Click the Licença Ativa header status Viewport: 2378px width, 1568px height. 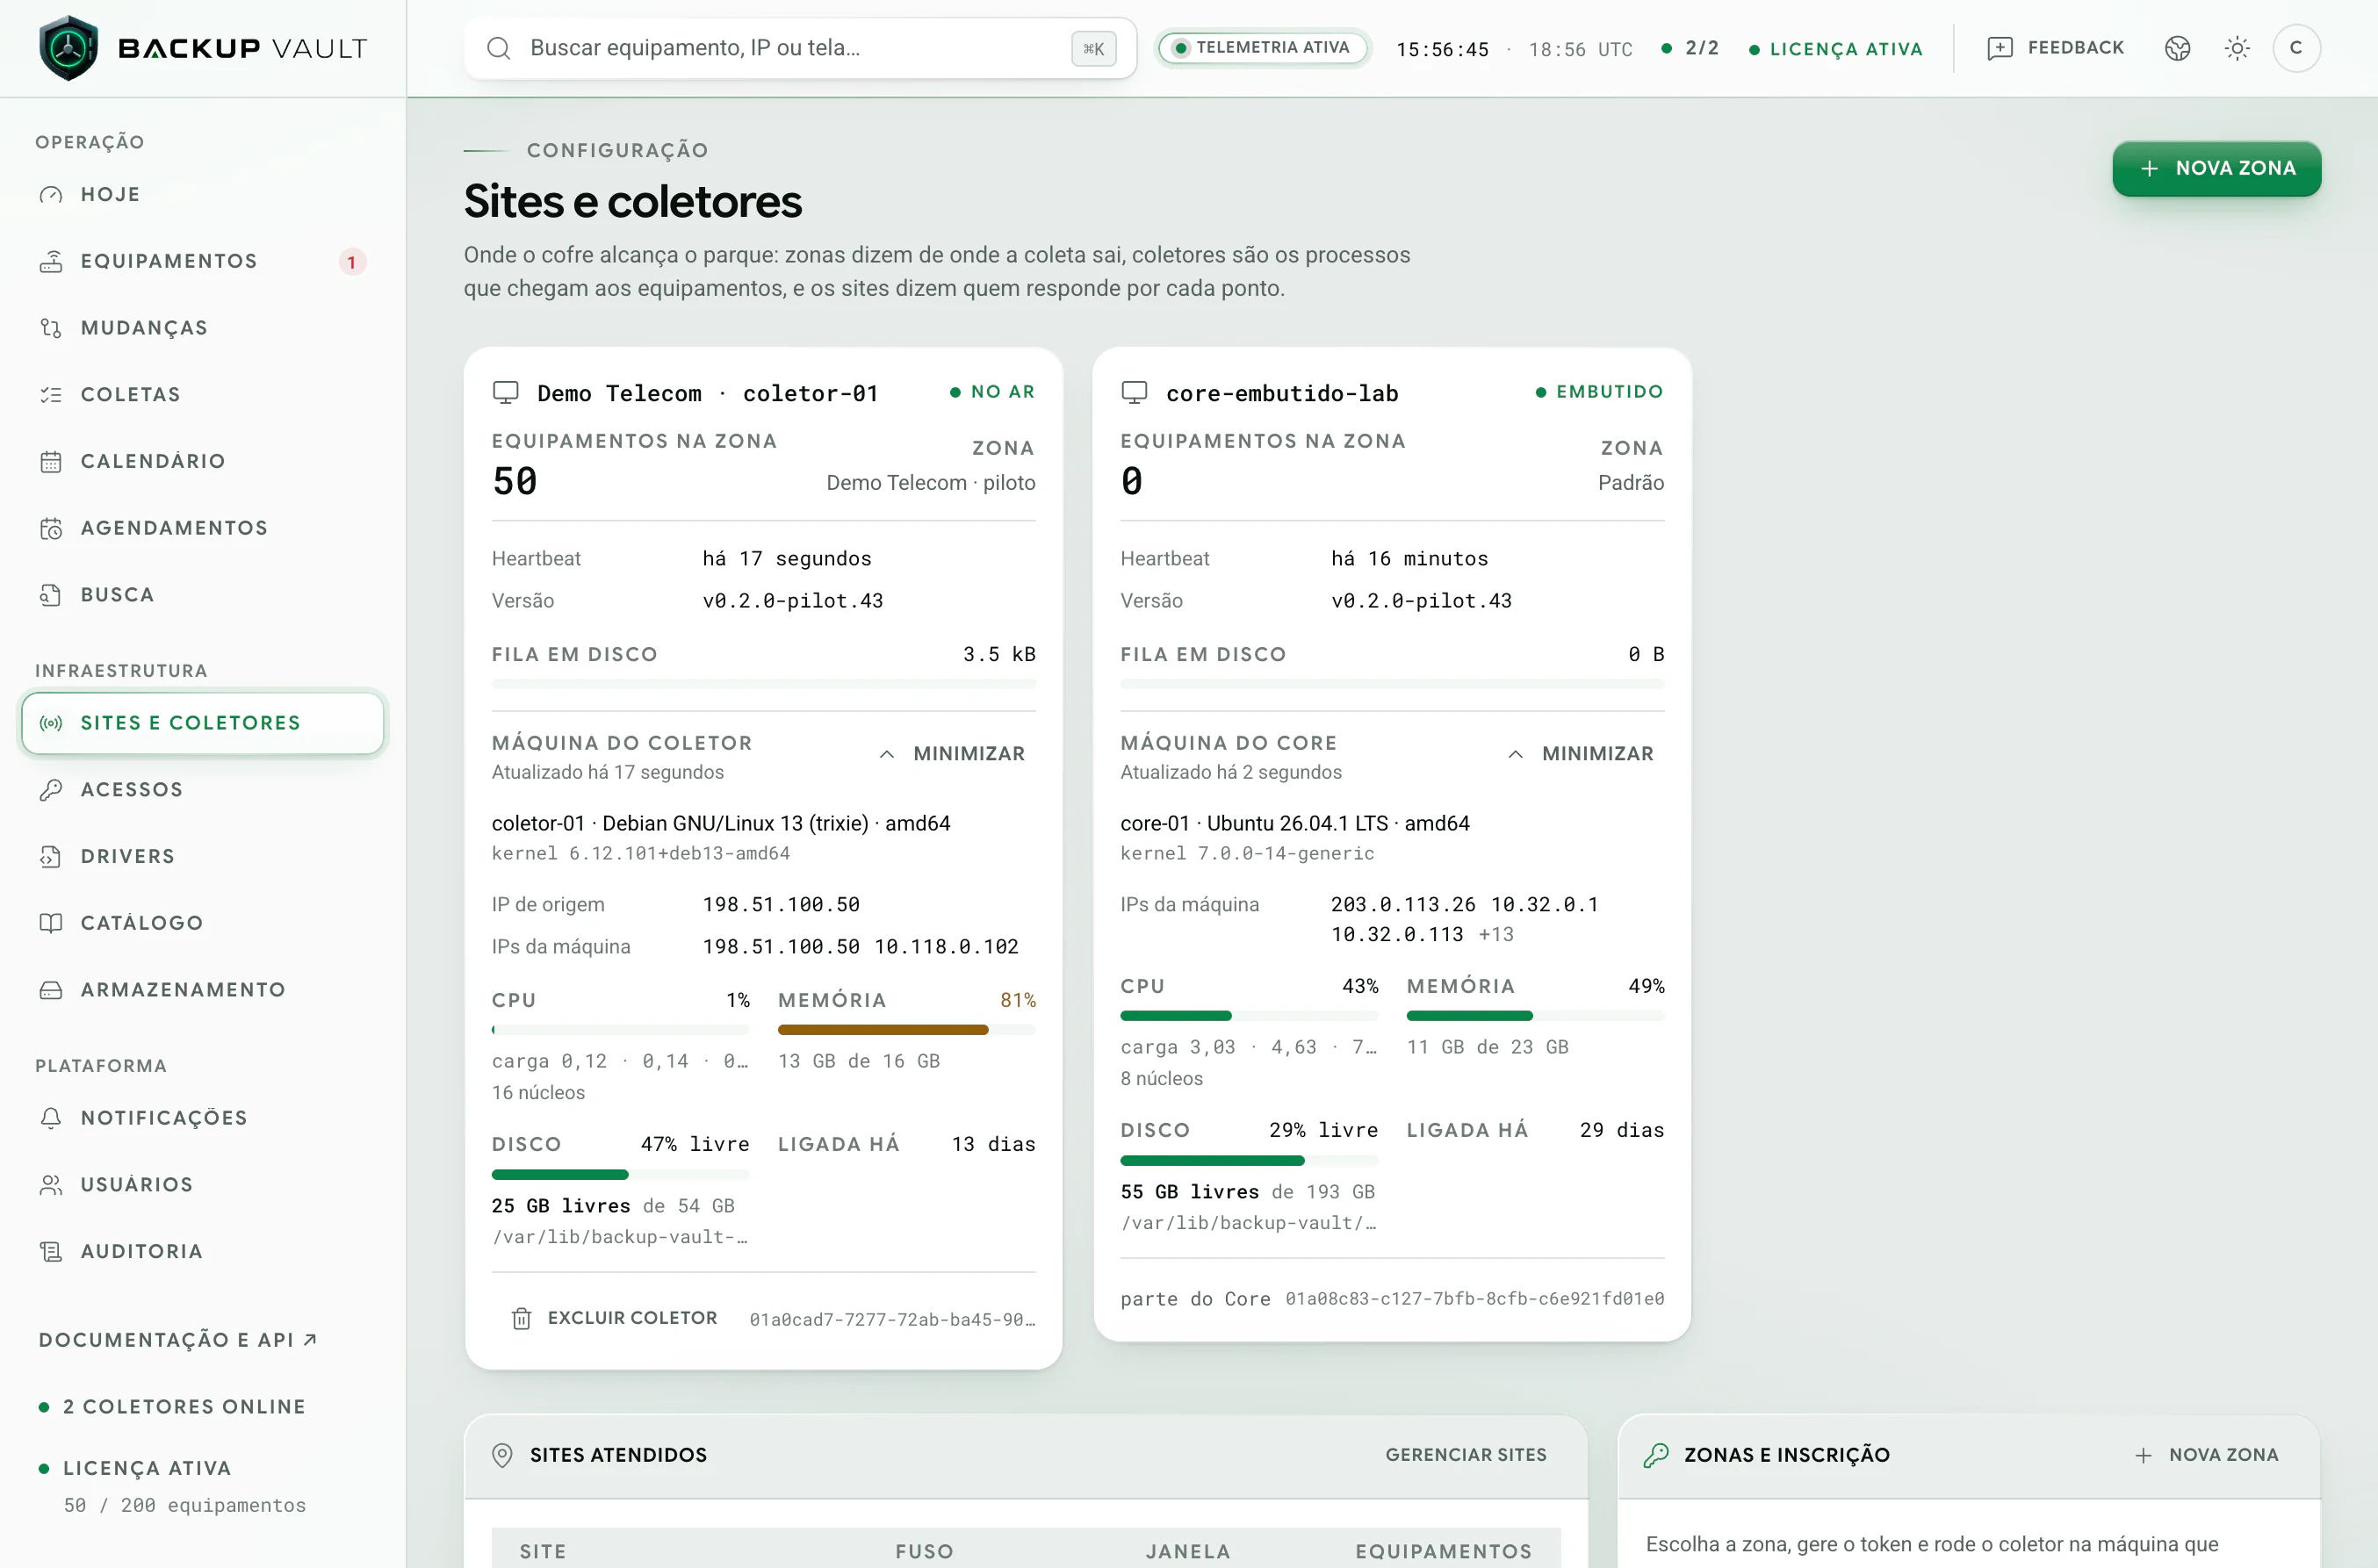1836,49
